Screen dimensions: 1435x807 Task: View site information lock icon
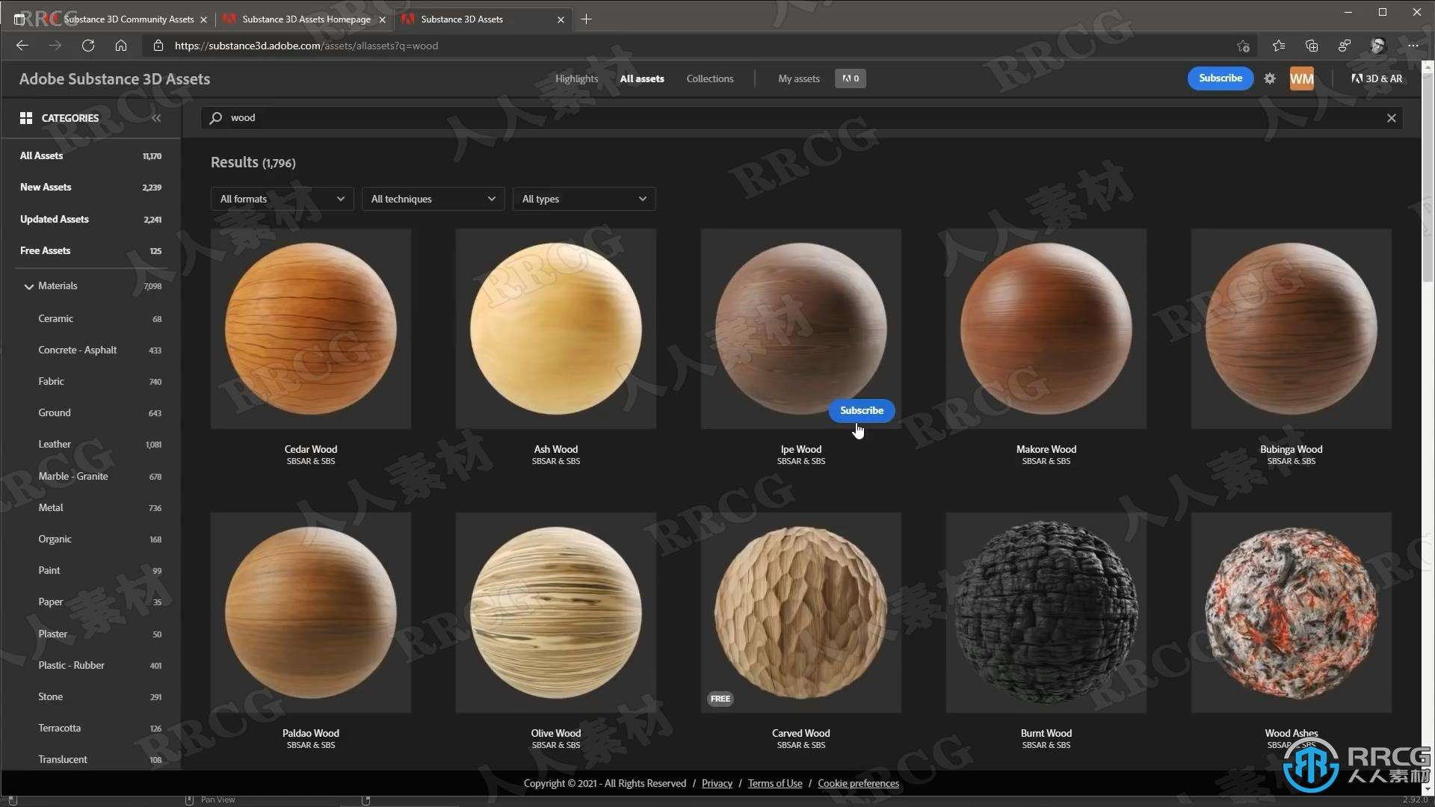coord(158,46)
